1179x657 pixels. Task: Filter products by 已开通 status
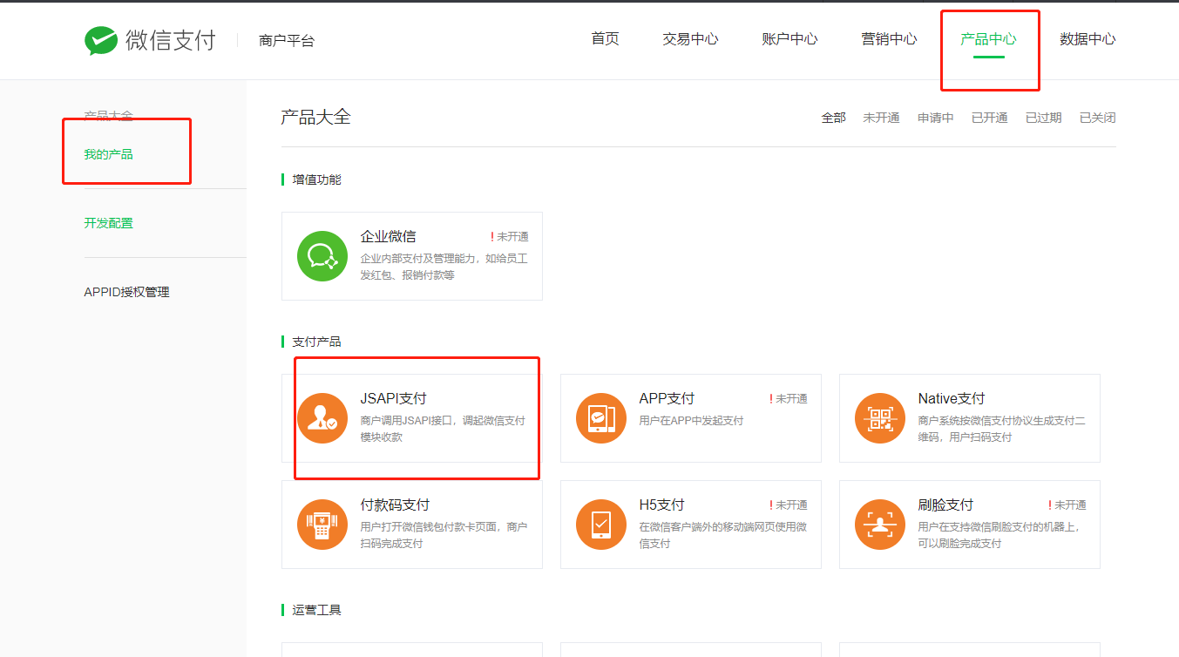[989, 118]
